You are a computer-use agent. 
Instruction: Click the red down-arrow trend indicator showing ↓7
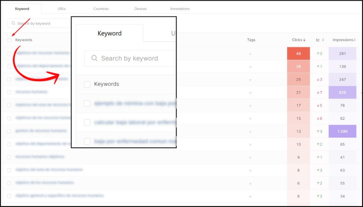[319, 92]
